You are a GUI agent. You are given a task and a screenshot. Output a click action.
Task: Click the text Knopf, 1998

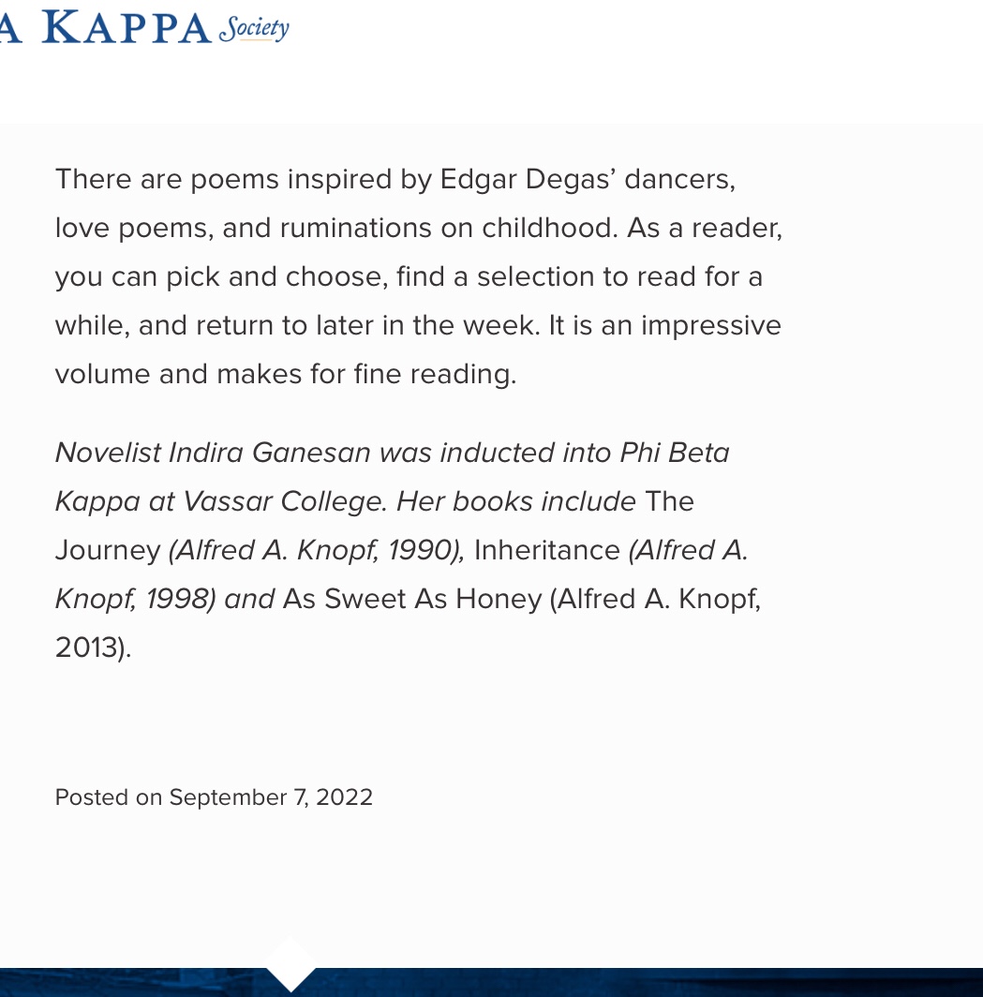[132, 599]
